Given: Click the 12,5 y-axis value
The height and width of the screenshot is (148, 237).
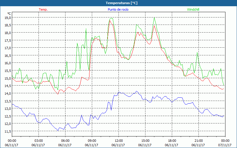Looking at the screenshot, I should tap(8, 116).
